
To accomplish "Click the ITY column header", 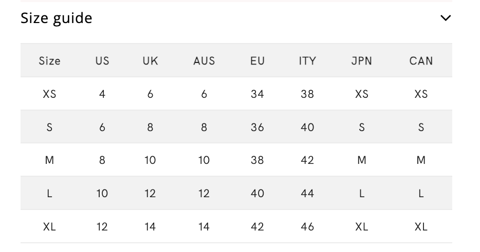I will click(x=307, y=61).
